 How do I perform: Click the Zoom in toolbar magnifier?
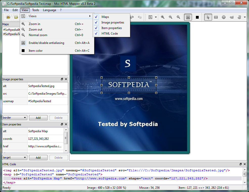pos(163,17)
